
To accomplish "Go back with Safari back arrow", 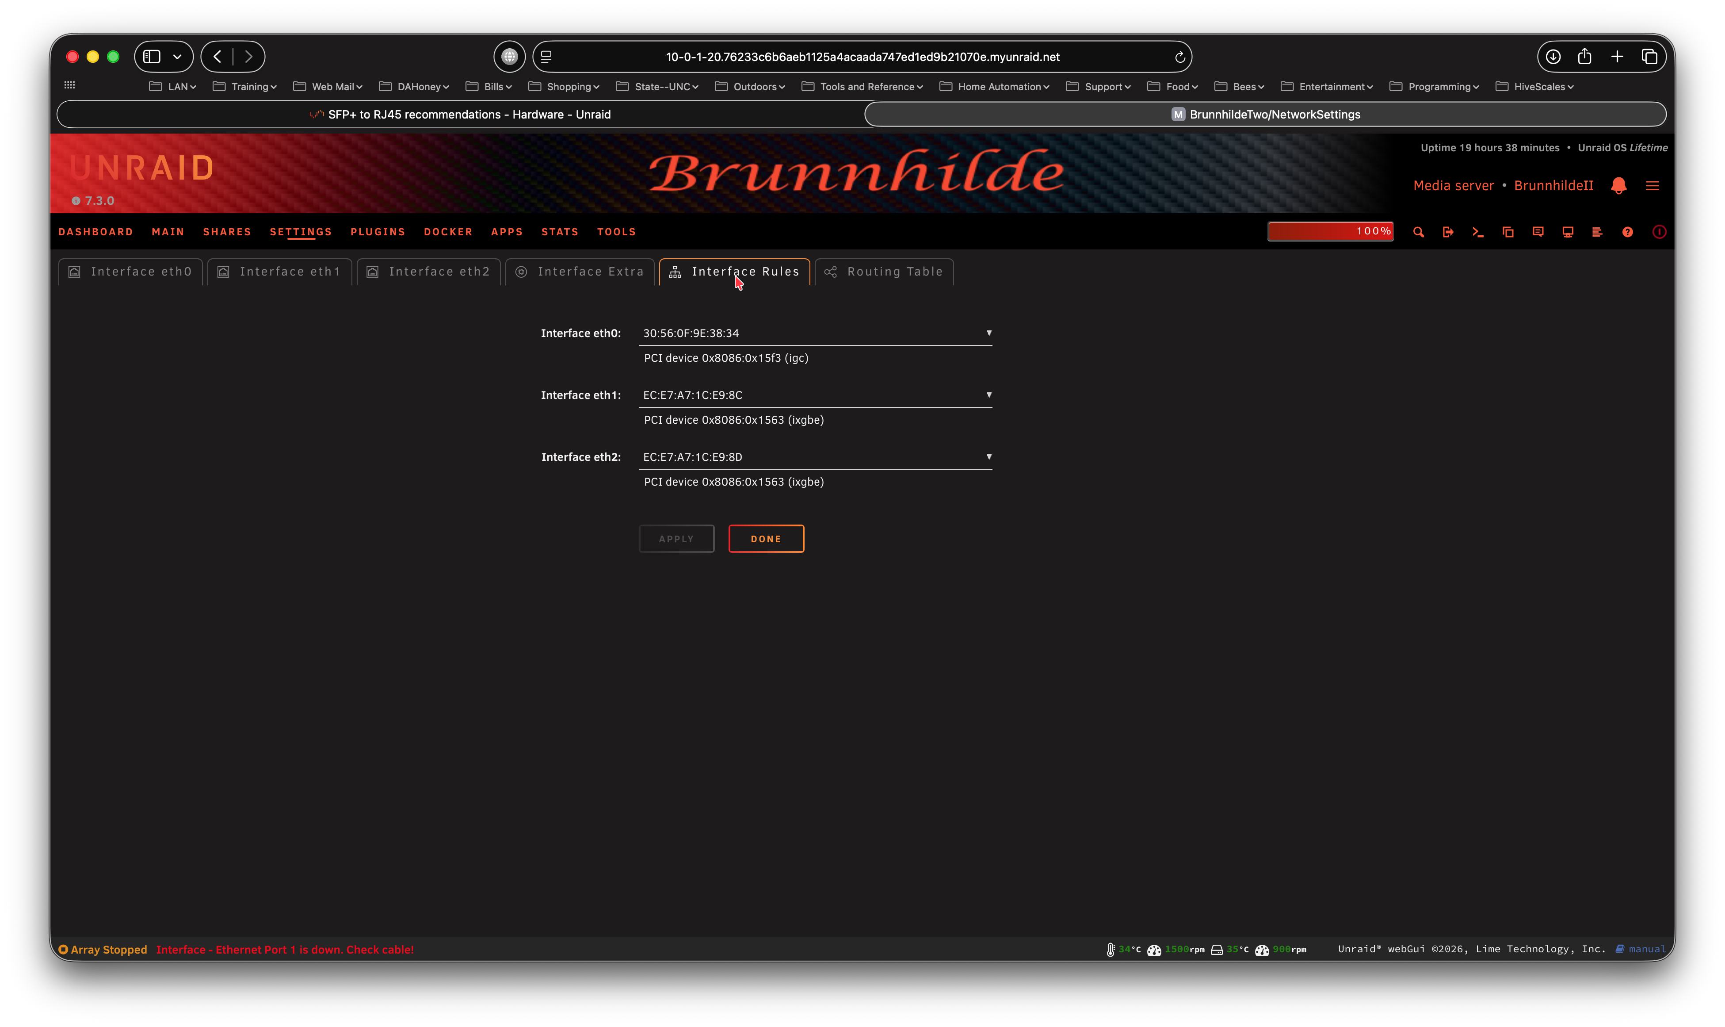I will 217,57.
